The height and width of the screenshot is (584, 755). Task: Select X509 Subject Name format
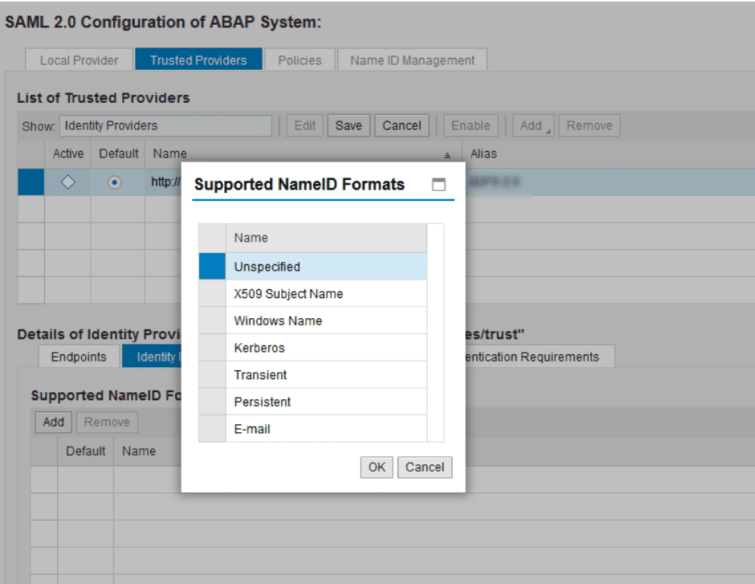click(326, 294)
